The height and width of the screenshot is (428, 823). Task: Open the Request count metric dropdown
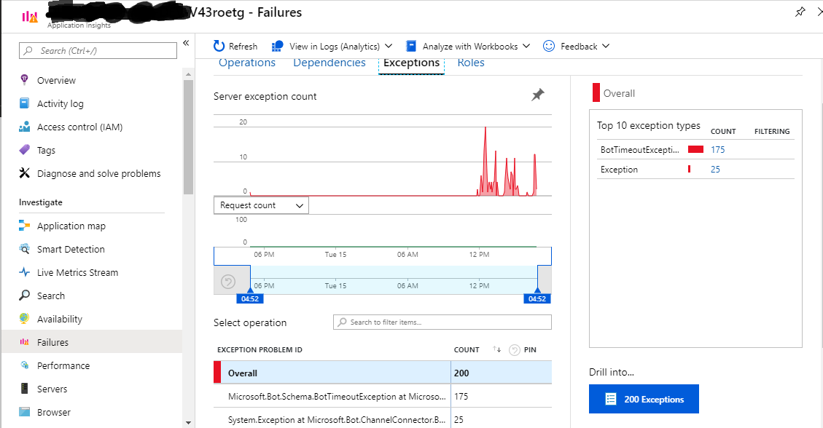tap(260, 205)
